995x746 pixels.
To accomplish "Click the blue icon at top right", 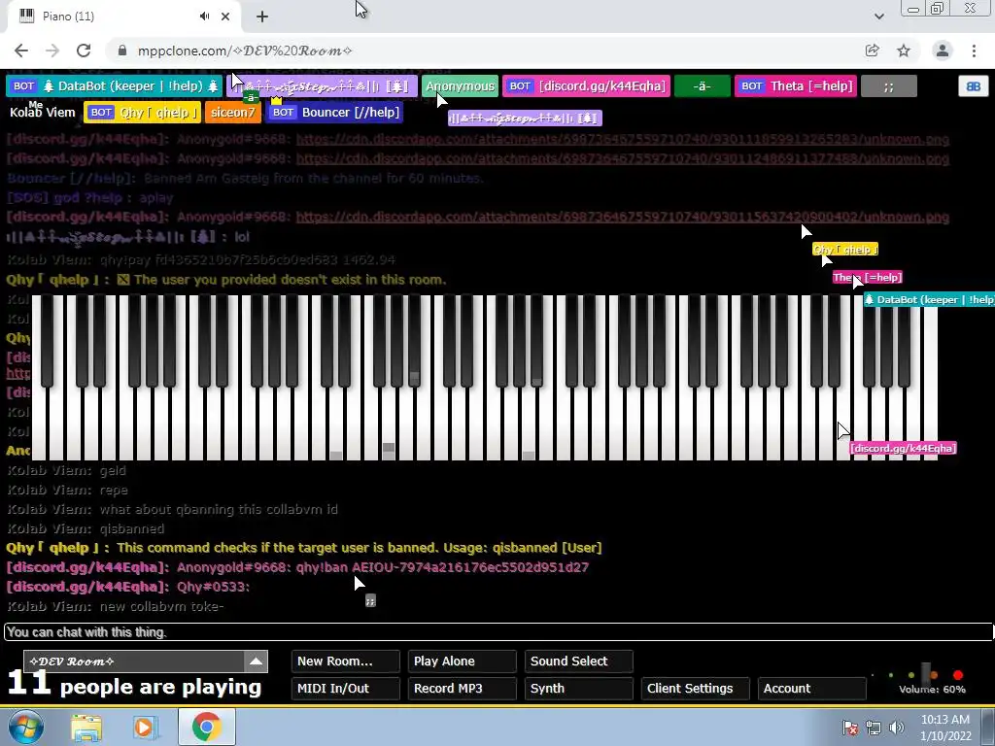I will 973,86.
